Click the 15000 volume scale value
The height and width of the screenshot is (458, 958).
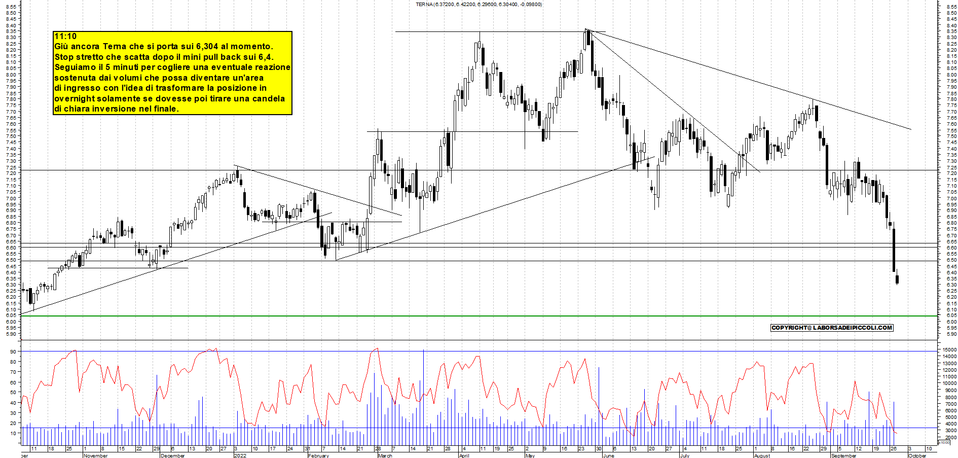click(949, 349)
